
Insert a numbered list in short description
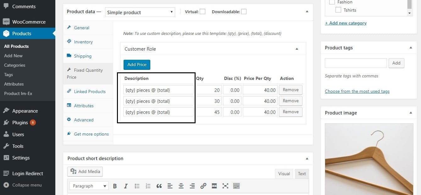point(148,186)
